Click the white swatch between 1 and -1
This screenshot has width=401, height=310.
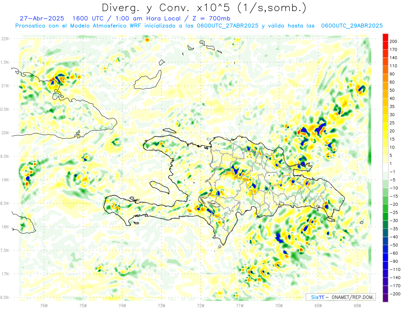(x=385, y=168)
